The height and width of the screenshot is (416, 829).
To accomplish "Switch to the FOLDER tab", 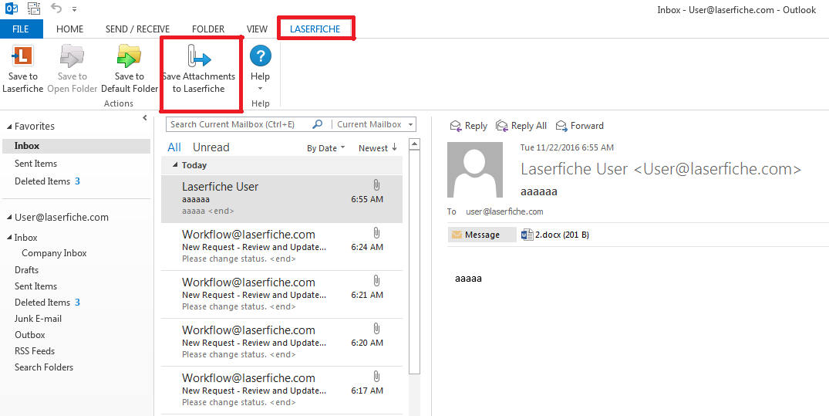I will point(208,29).
